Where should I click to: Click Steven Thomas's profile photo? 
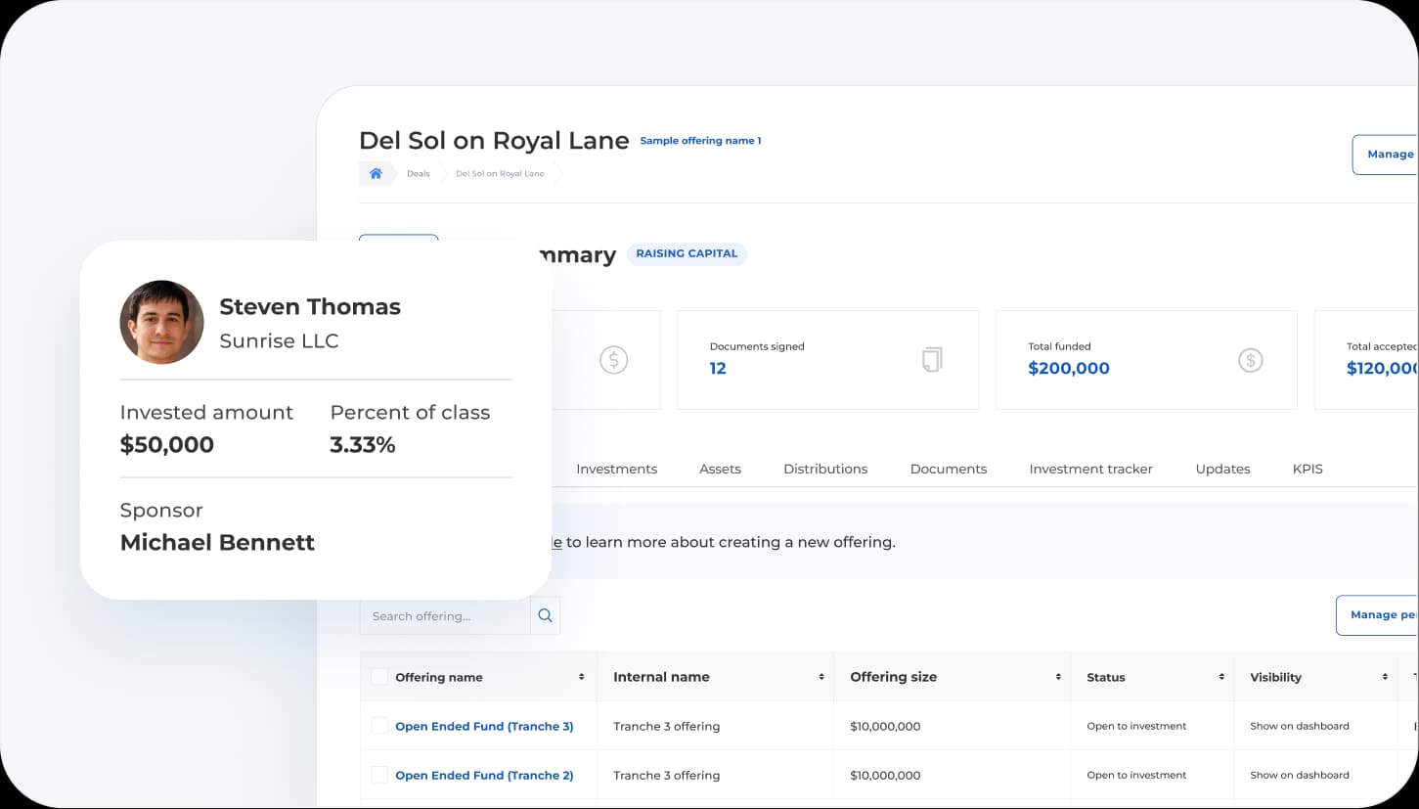161,322
